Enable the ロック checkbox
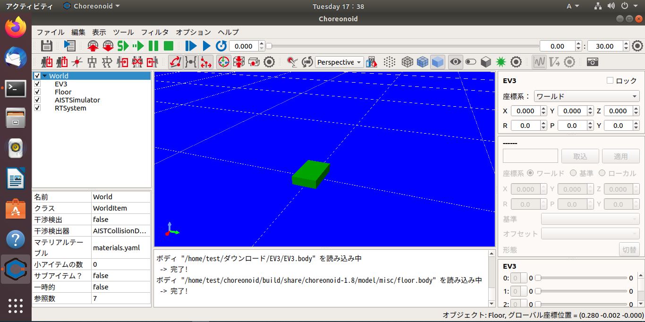This screenshot has height=322, width=645. point(610,81)
